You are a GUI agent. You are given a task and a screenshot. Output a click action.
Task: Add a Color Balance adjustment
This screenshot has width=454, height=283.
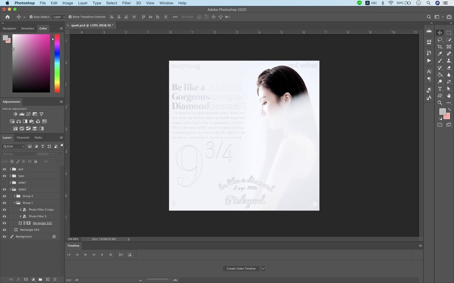coord(19,122)
